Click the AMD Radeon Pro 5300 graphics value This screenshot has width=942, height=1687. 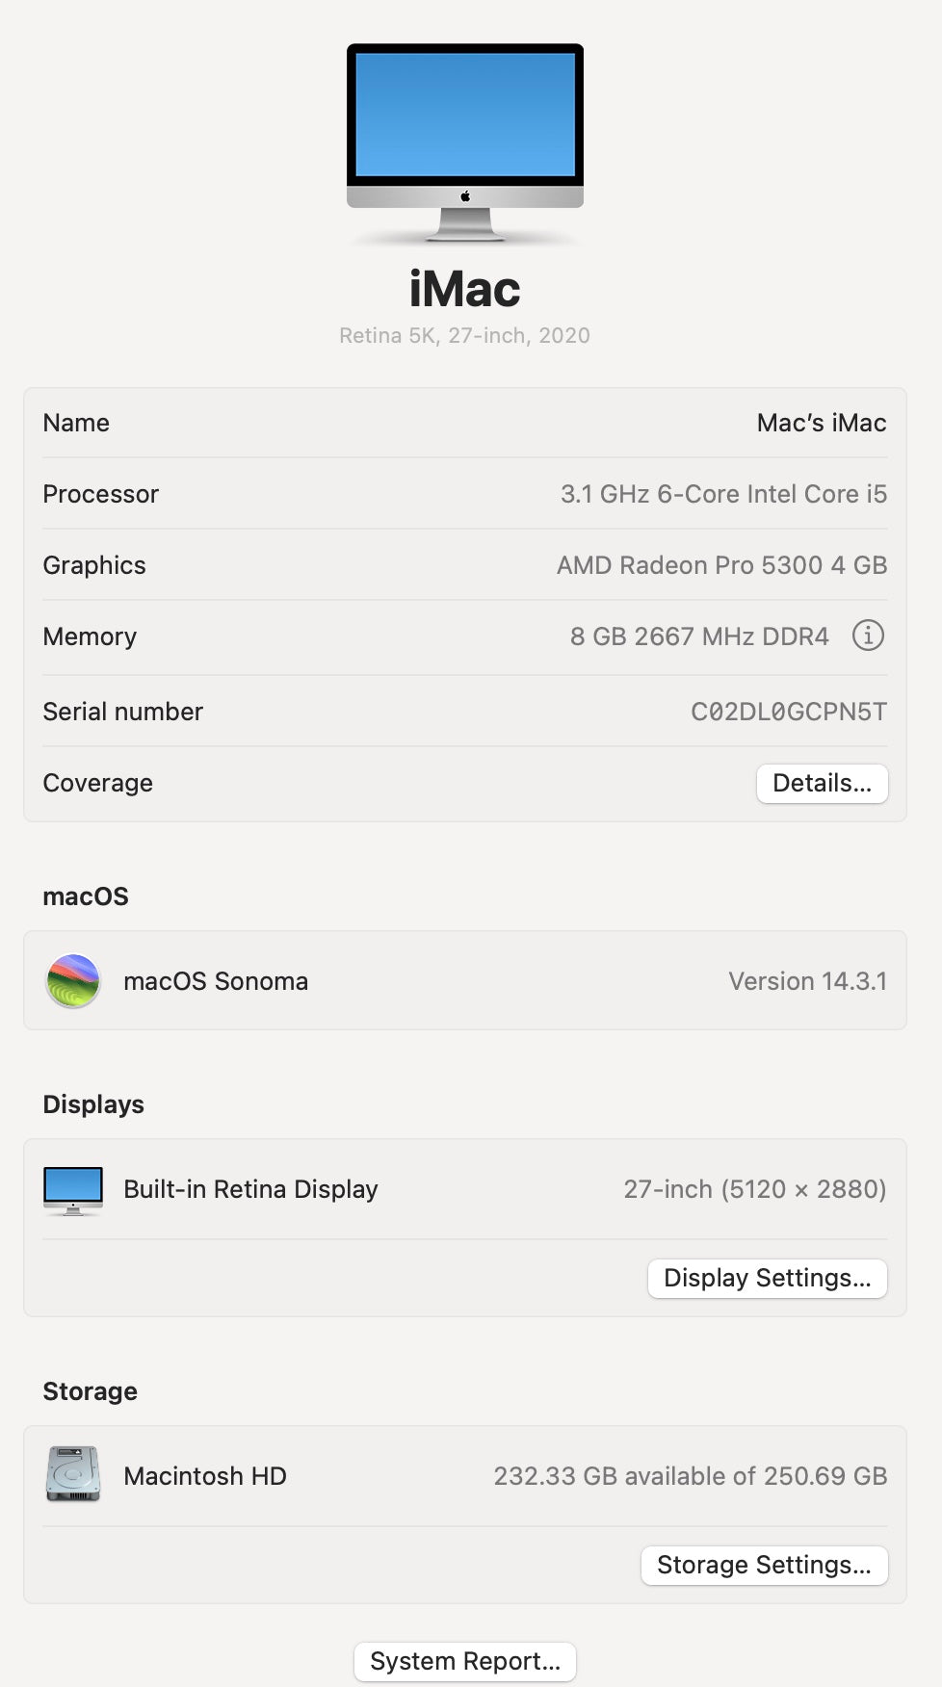point(721,566)
